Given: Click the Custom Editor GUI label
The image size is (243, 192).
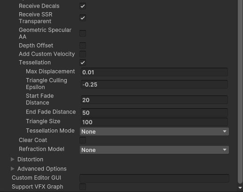Looking at the screenshot, I should click(36, 178).
